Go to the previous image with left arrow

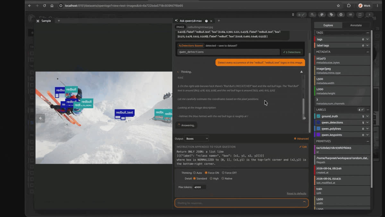pyautogui.click(x=40, y=118)
